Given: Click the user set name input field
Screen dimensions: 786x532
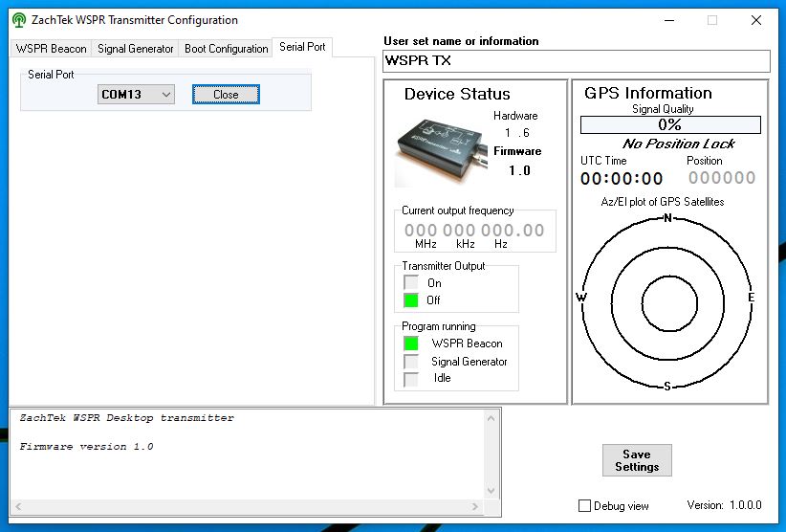Looking at the screenshot, I should pyautogui.click(x=577, y=60).
